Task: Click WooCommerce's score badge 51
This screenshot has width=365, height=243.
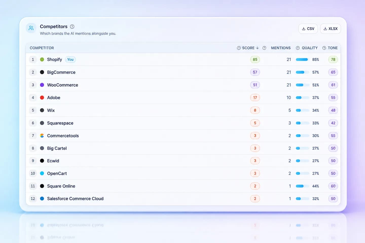Action: coord(255,85)
